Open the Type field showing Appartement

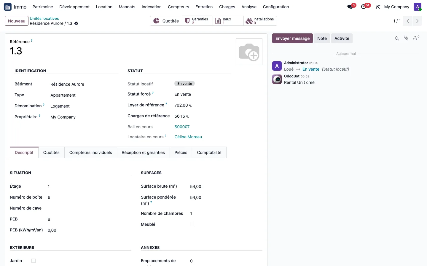click(x=84, y=95)
